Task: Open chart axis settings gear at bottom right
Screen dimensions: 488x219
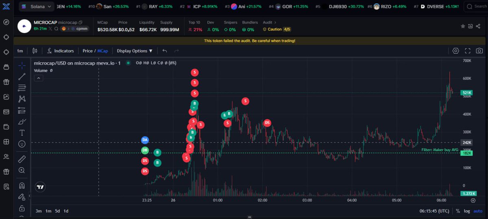Action: (x=473, y=200)
